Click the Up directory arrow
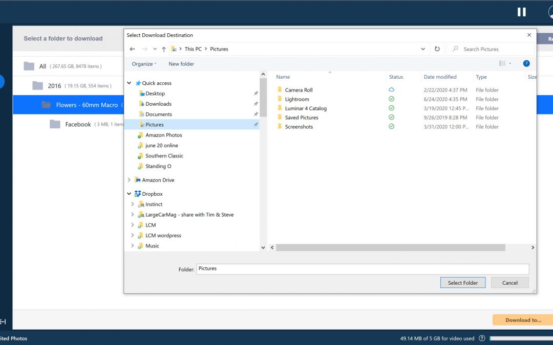553x345 pixels. pos(164,49)
